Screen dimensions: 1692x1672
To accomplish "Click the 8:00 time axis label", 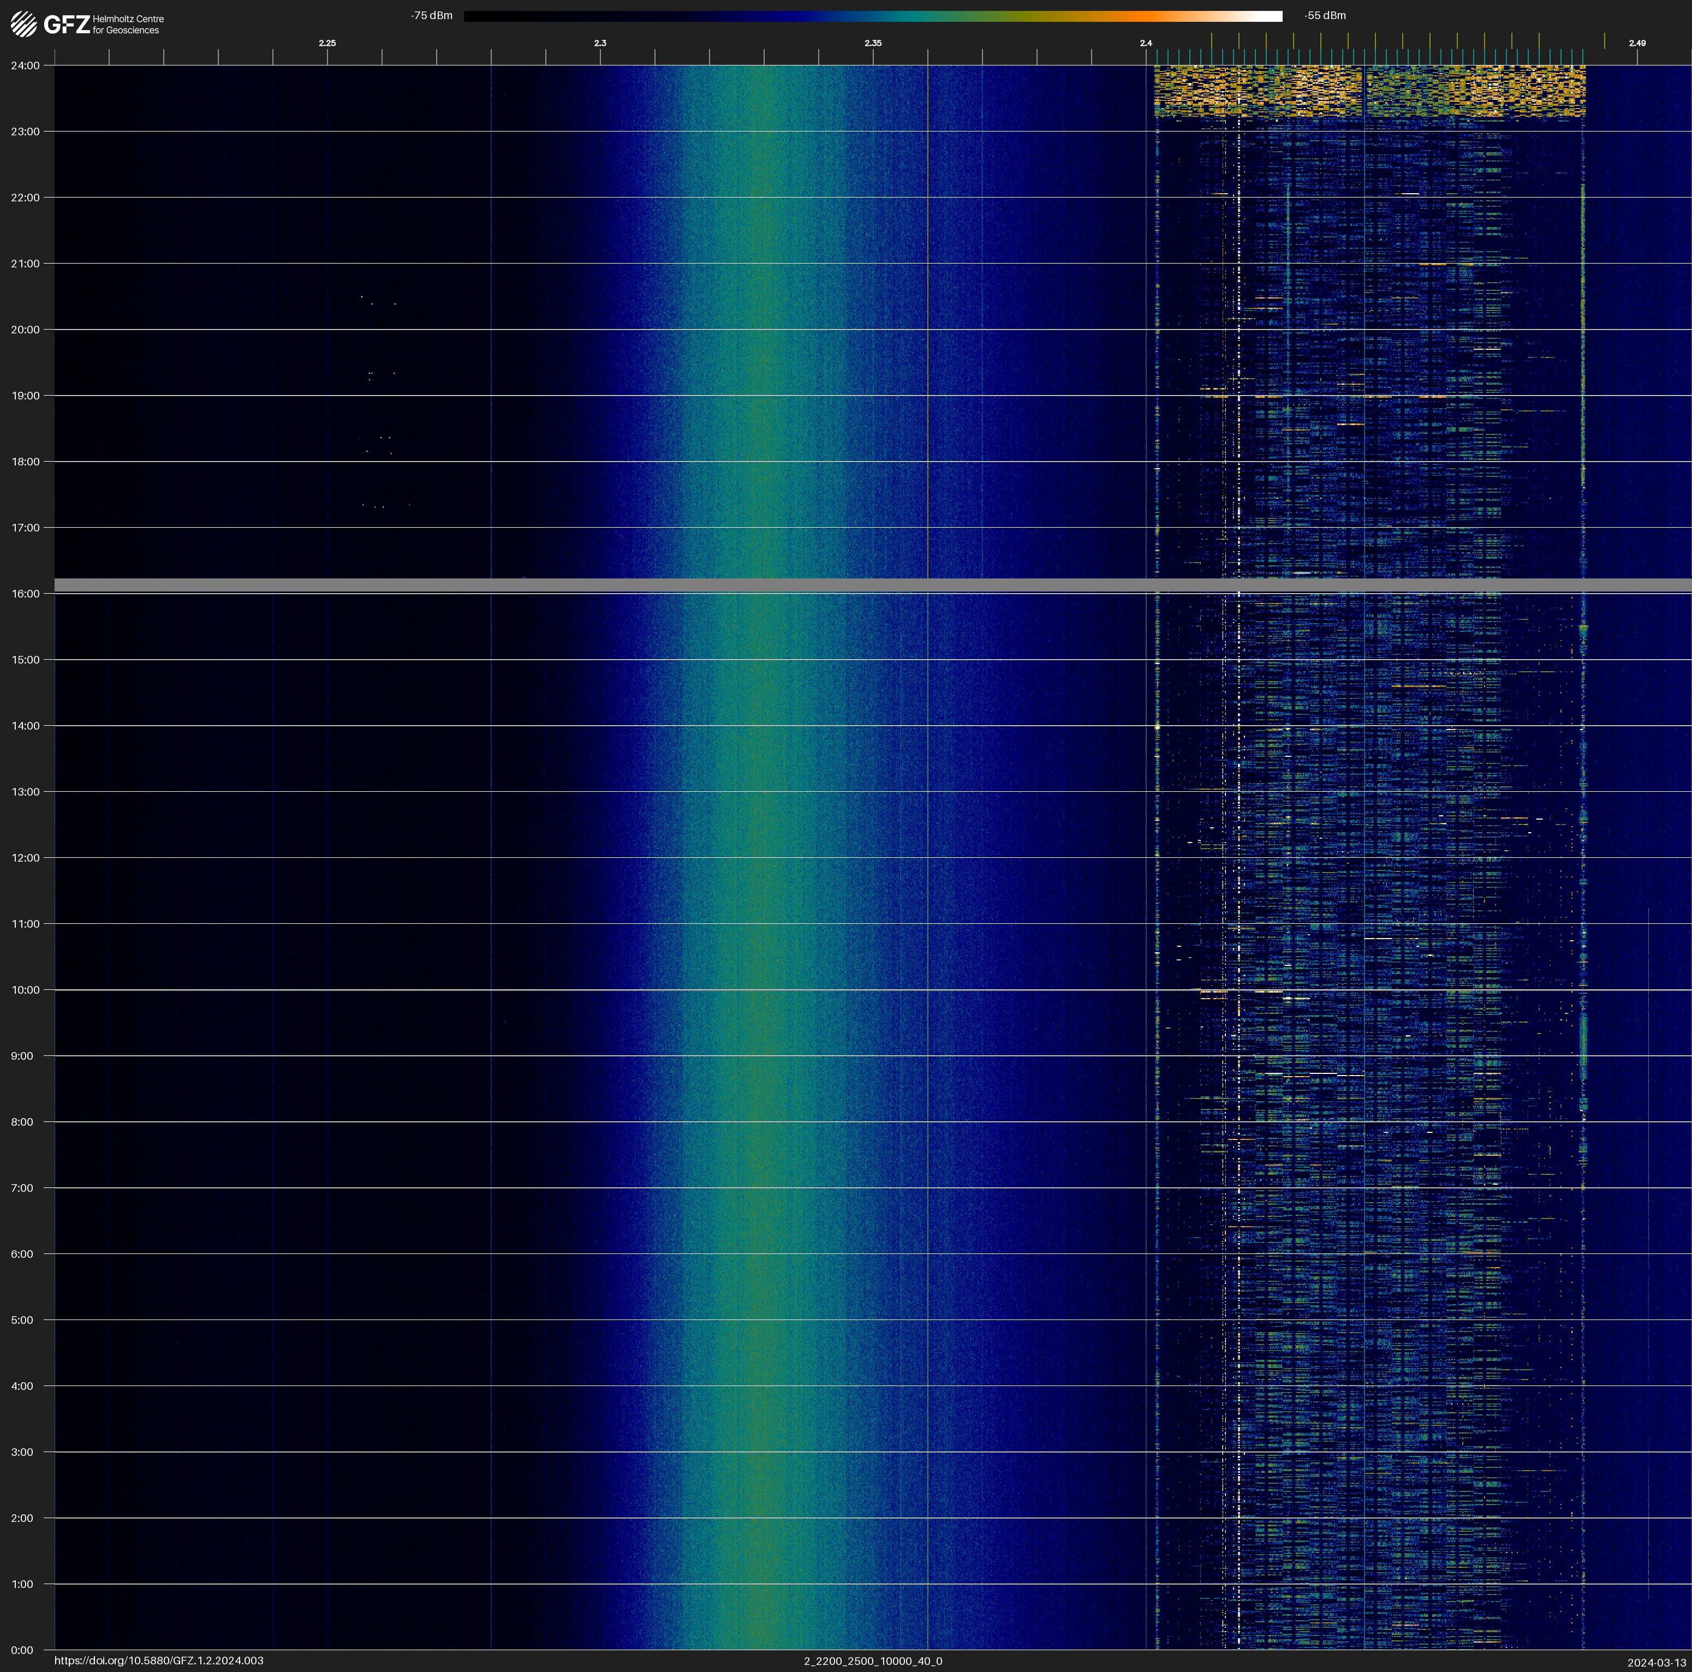I will click(x=22, y=1122).
